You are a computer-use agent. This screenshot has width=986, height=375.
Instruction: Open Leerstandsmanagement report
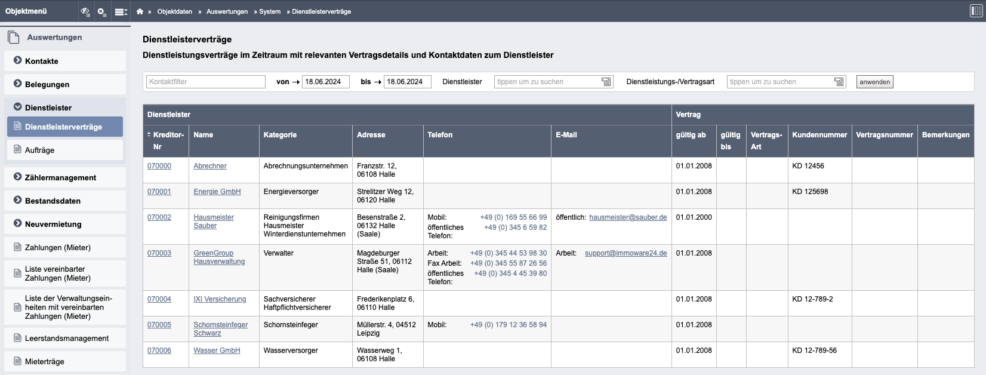point(65,338)
